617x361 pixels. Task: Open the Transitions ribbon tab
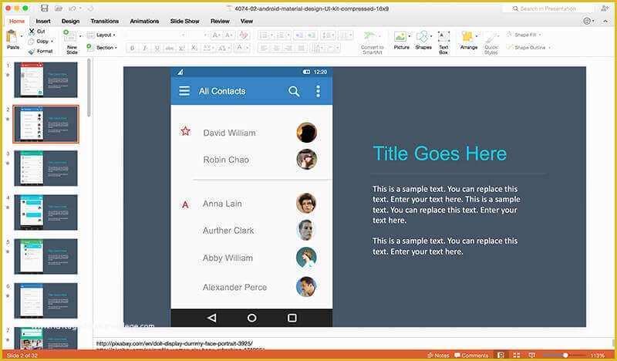pos(104,21)
